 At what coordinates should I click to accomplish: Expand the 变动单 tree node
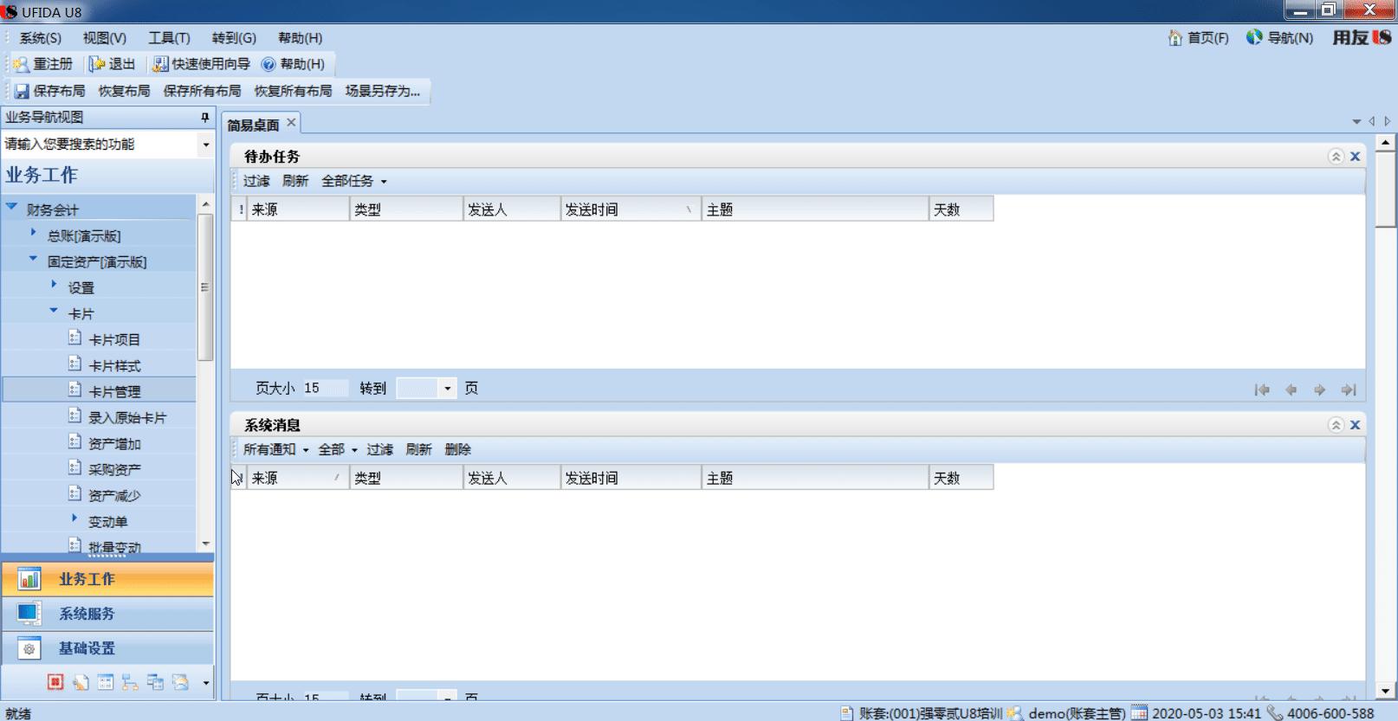(74, 518)
